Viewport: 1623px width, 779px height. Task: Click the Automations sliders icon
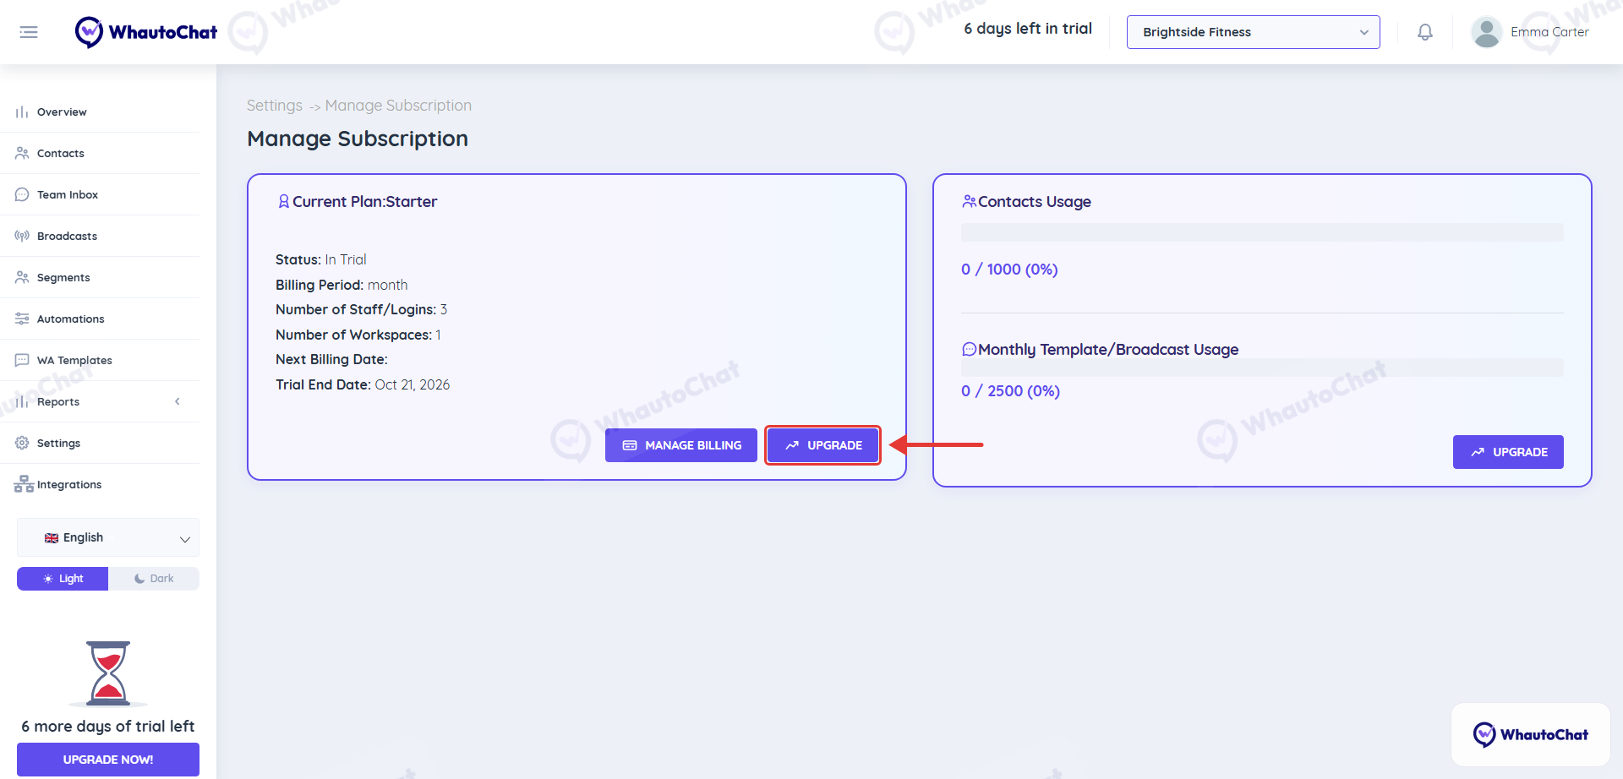coord(22,319)
